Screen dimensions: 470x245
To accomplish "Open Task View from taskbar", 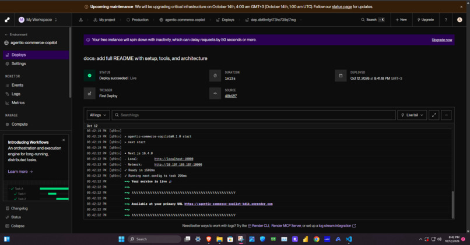I will (187, 239).
